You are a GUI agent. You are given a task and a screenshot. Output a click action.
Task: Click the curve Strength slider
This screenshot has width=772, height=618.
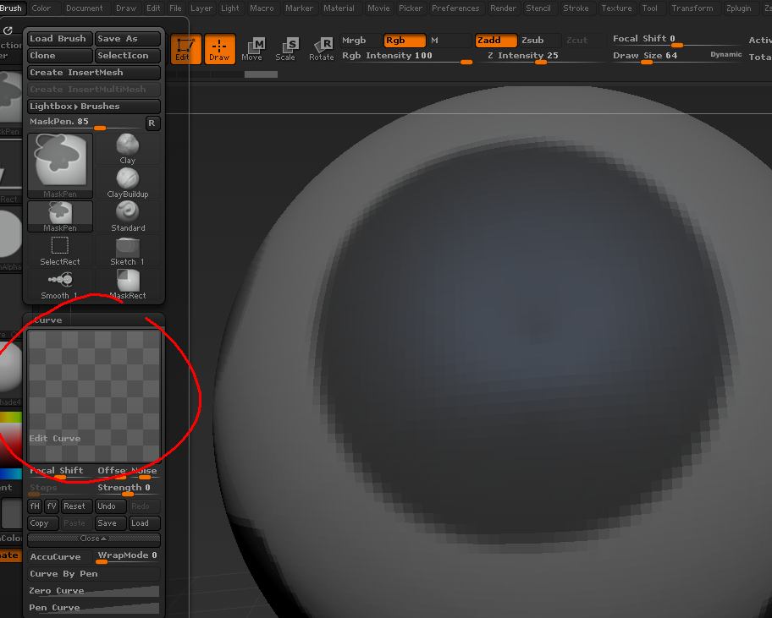(128, 489)
